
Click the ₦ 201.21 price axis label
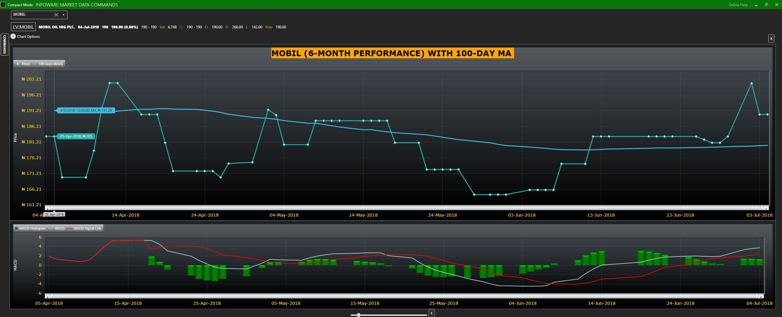[x=31, y=79]
